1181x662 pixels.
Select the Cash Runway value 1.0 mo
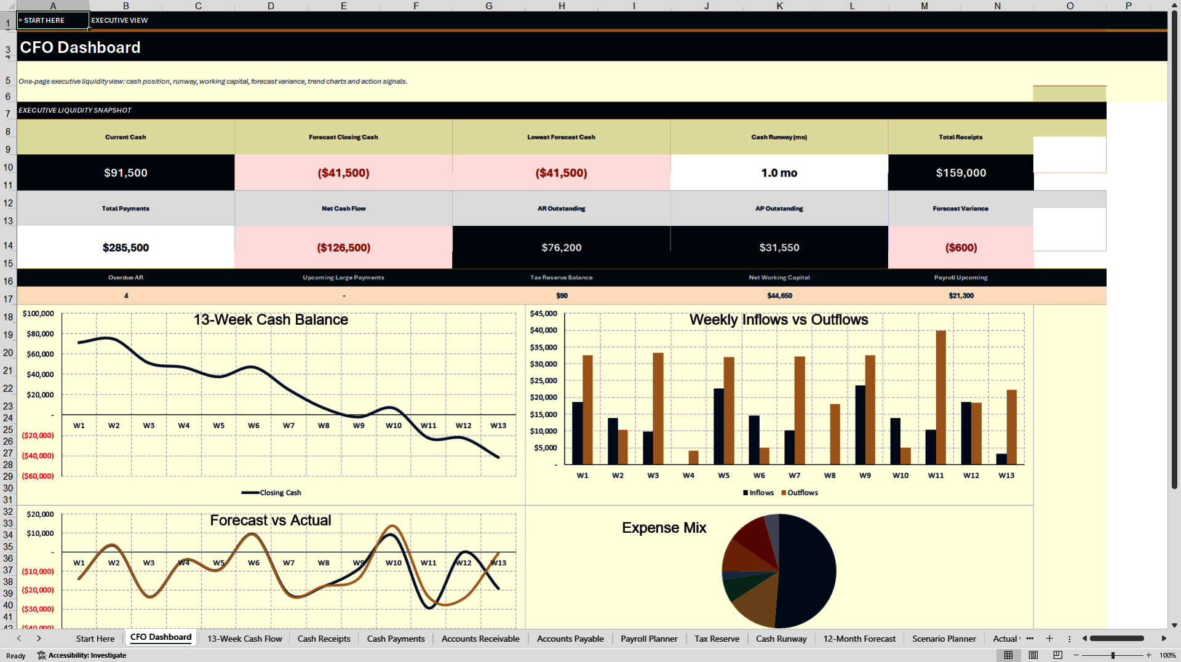pyautogui.click(x=779, y=173)
